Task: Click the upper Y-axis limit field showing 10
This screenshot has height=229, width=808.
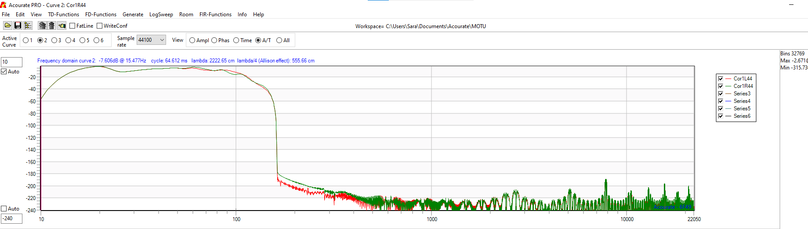Action: [x=11, y=62]
